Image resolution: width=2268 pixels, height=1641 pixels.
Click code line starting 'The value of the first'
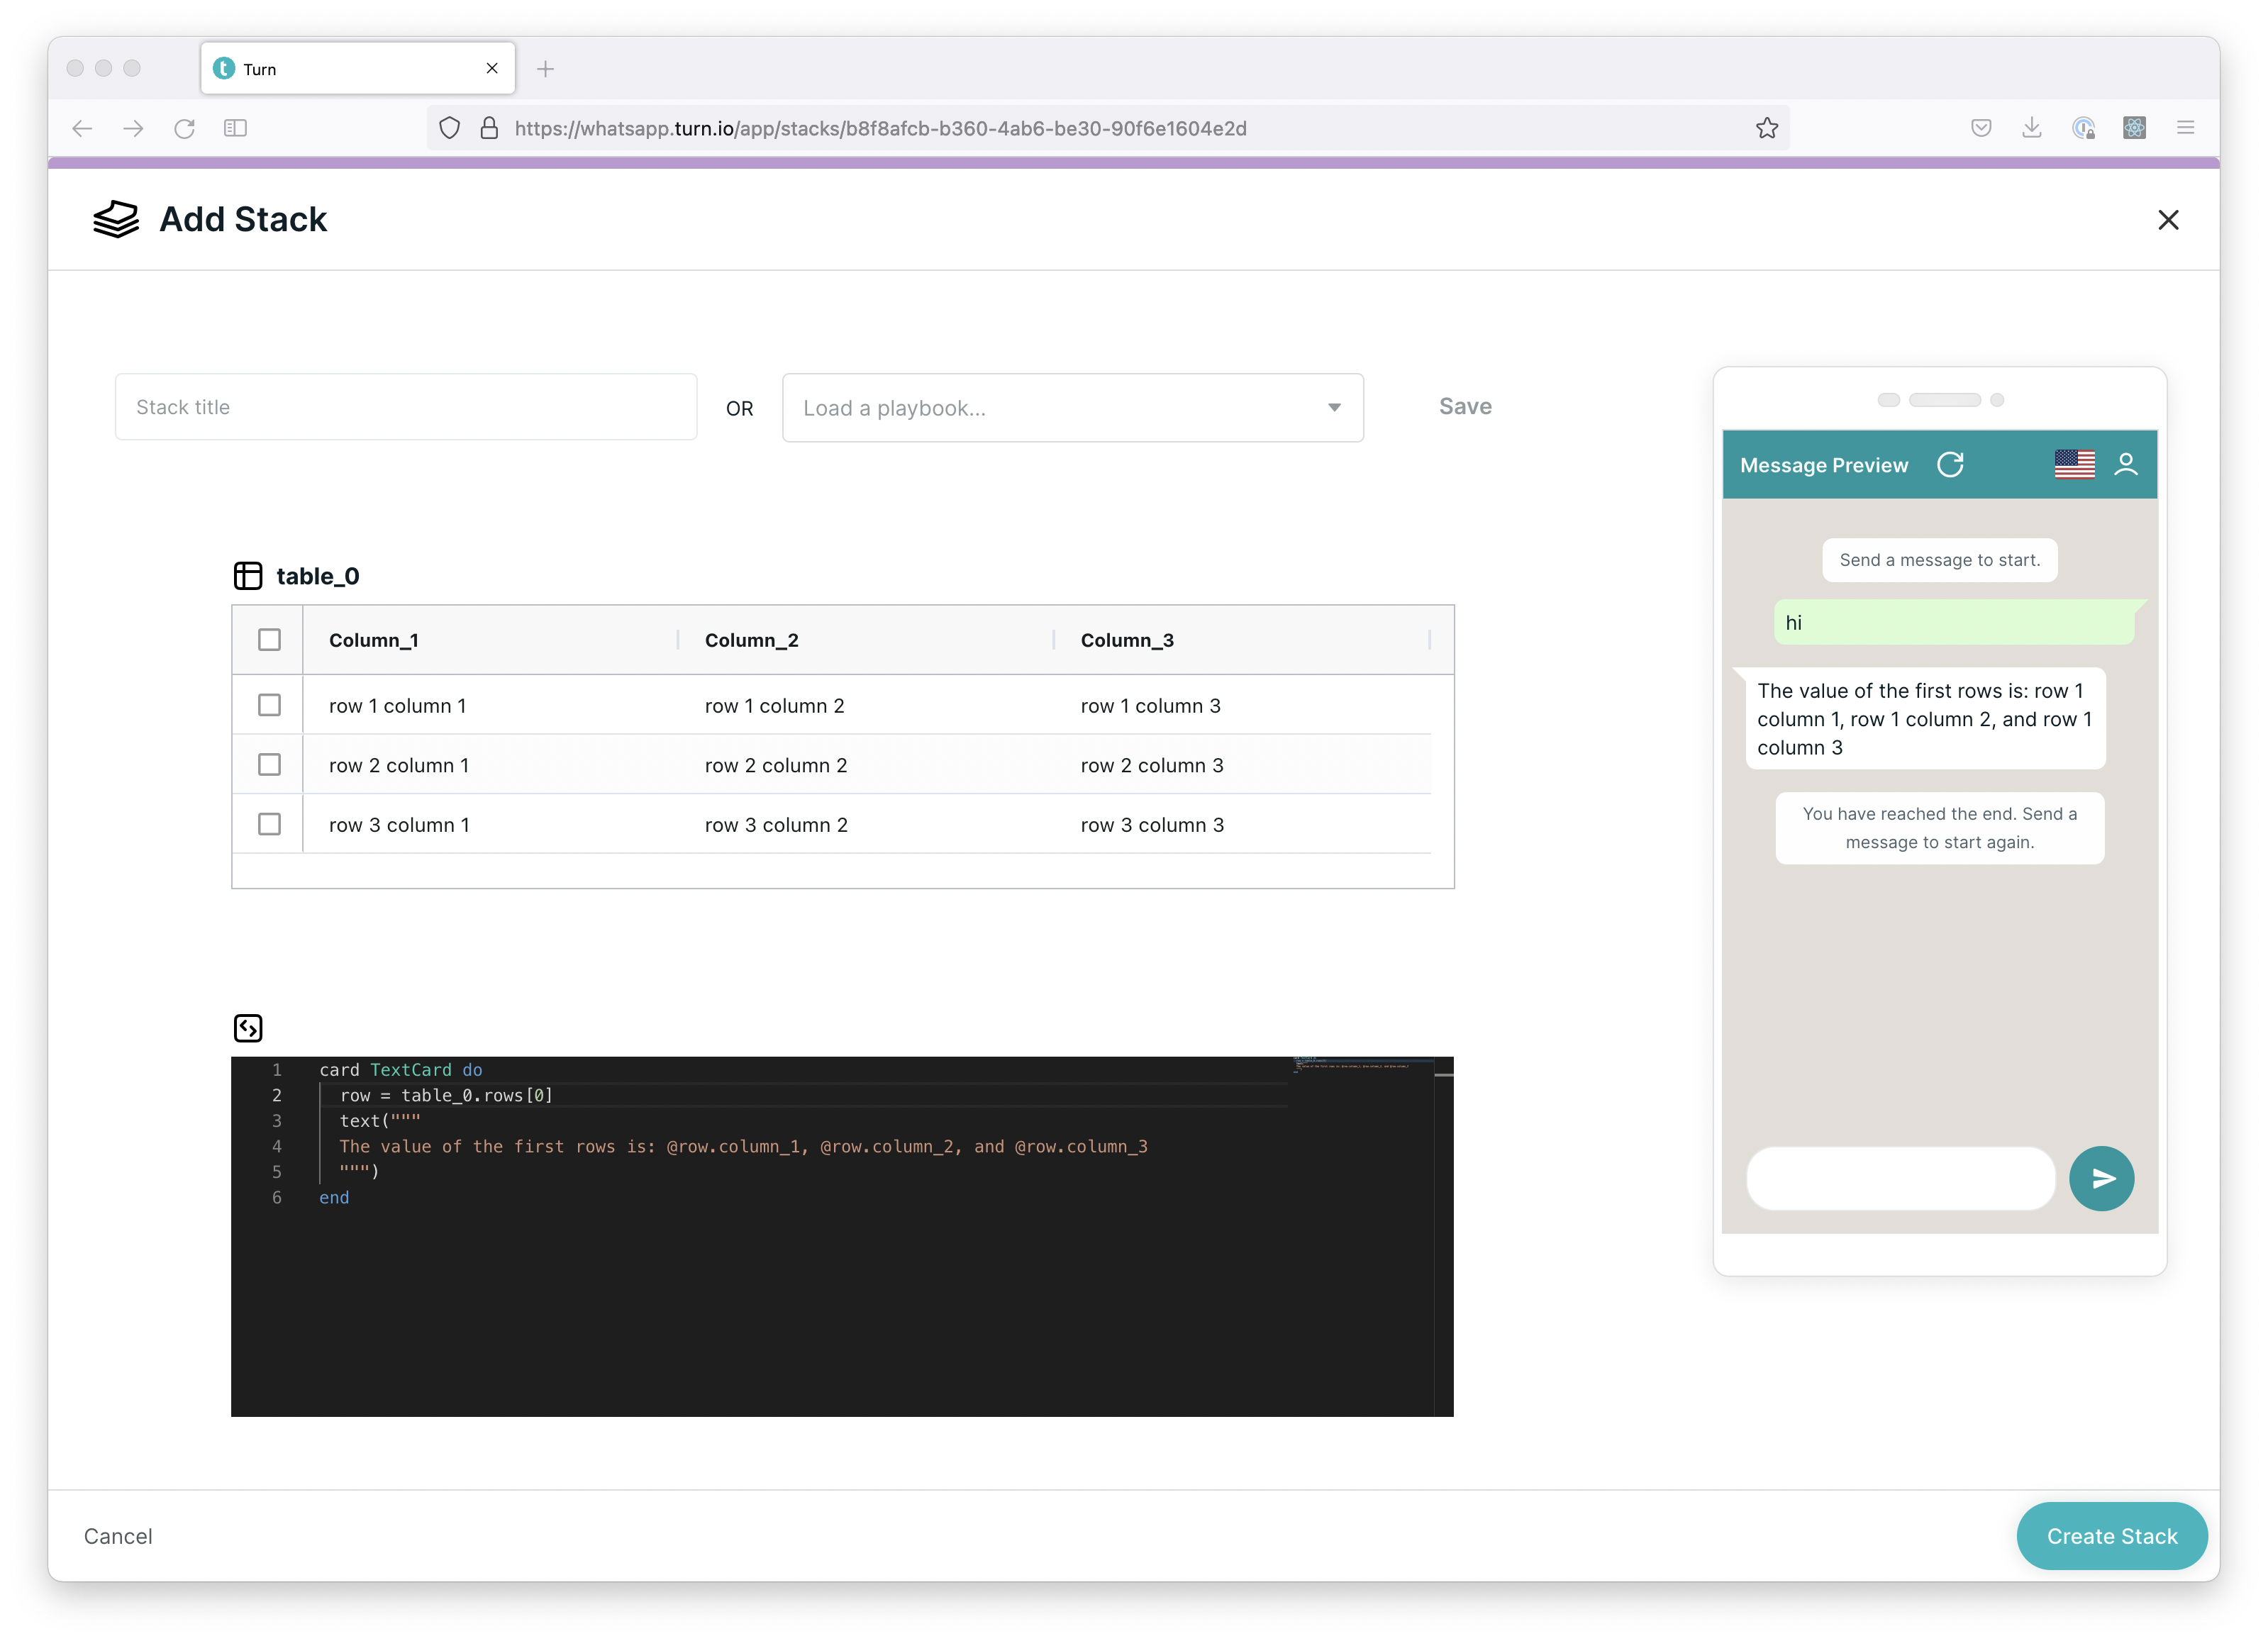coord(743,1146)
